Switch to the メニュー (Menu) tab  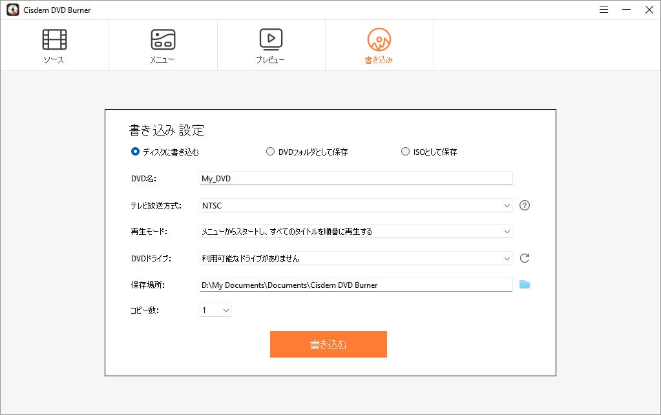coord(163,45)
